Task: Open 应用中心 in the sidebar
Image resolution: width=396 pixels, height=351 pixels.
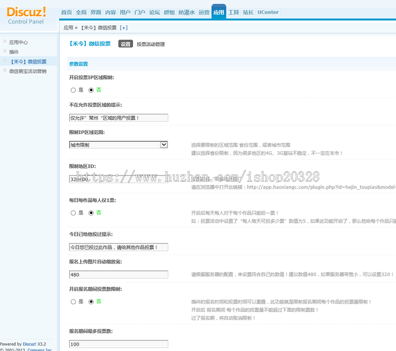Action: [18, 42]
